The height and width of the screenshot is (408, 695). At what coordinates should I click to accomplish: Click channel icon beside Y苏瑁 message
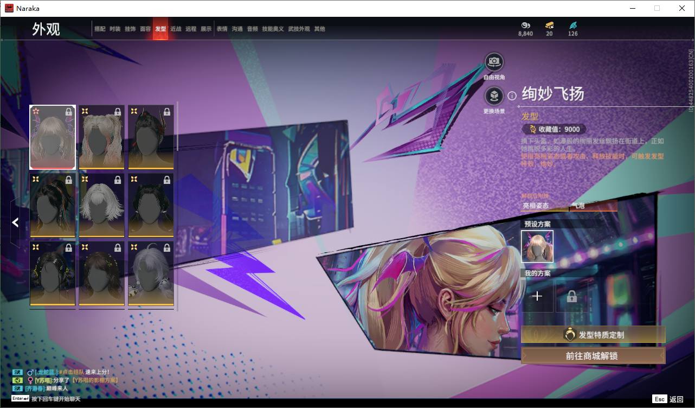point(17,380)
